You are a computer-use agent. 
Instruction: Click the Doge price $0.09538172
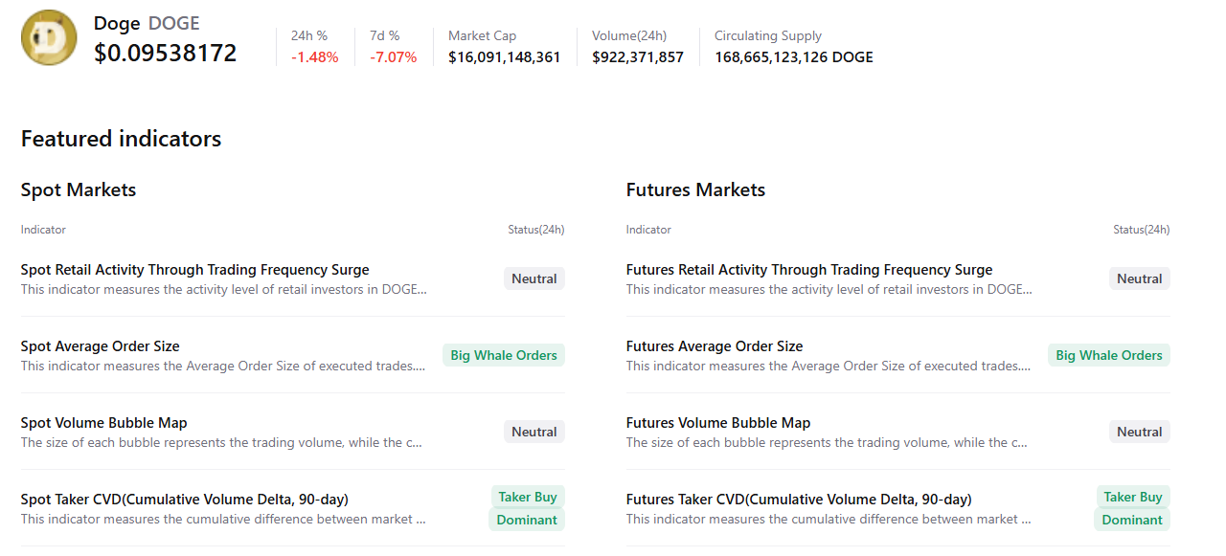164,53
